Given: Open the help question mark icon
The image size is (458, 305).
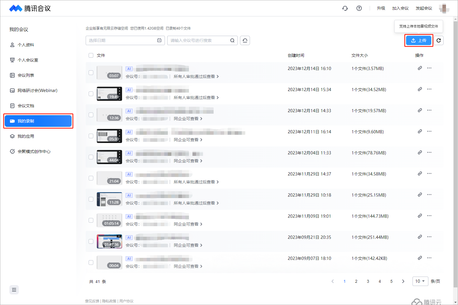Looking at the screenshot, I should [359, 8].
